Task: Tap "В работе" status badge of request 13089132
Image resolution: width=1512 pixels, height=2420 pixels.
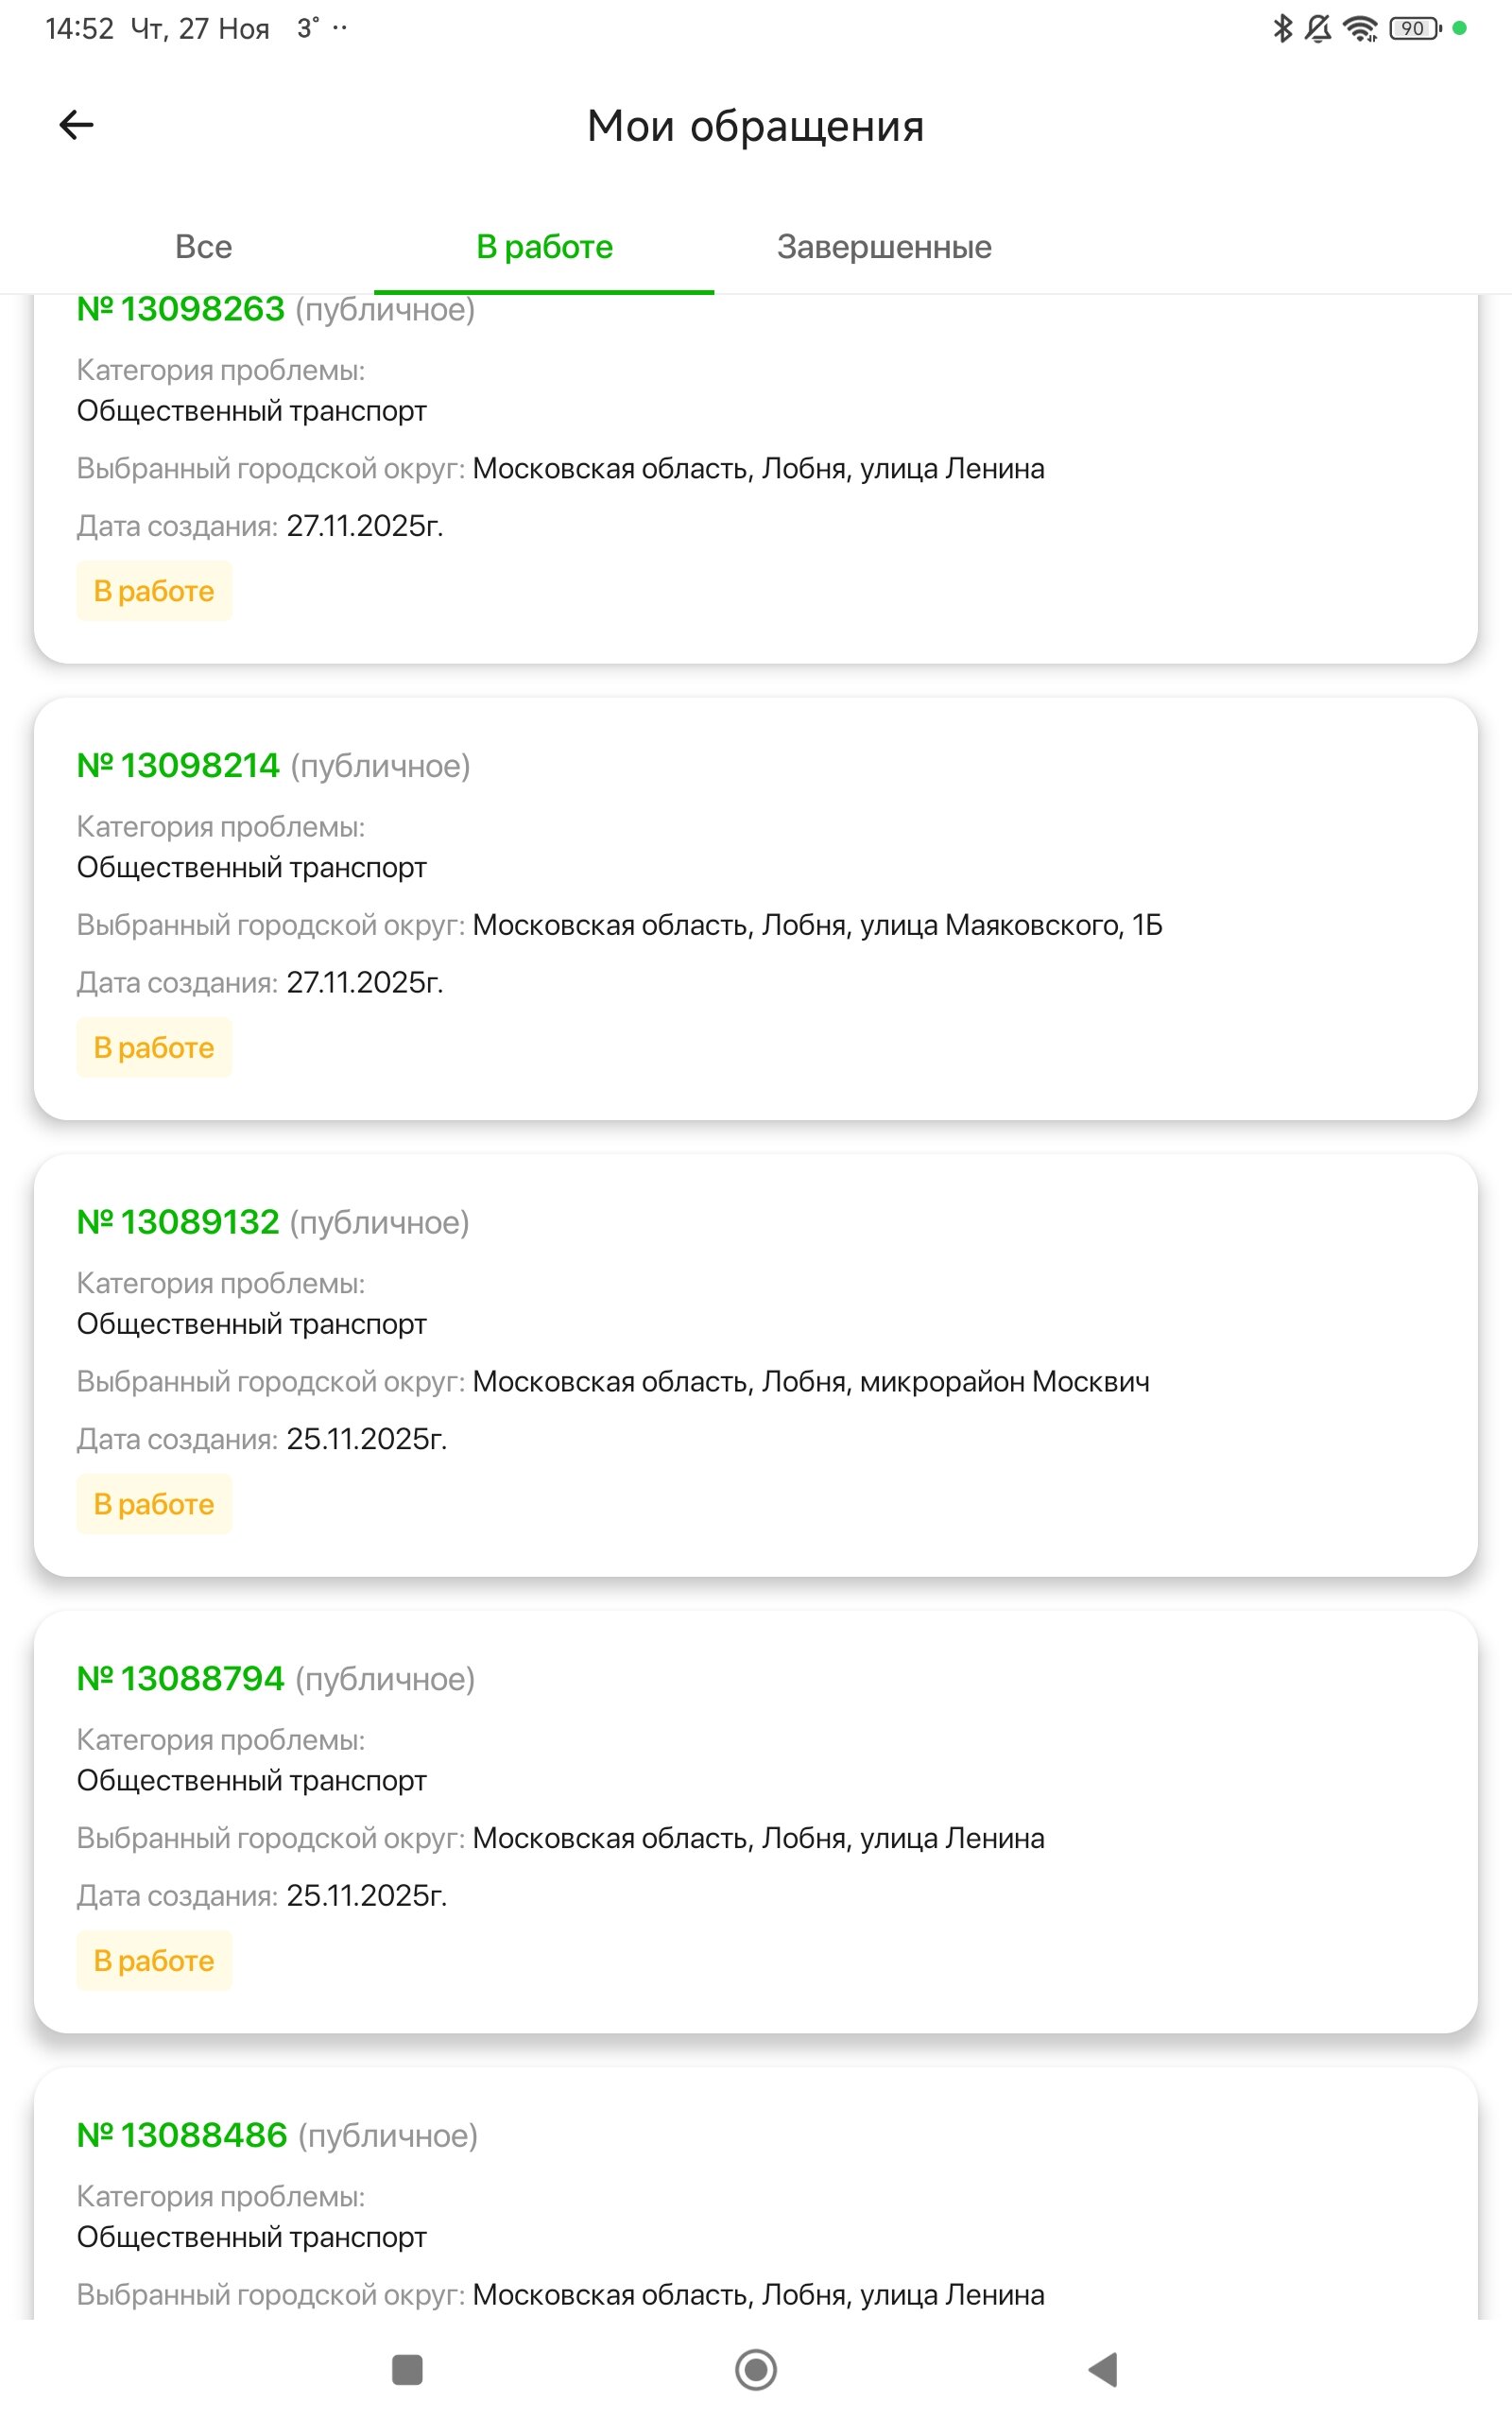Action: 154,1503
